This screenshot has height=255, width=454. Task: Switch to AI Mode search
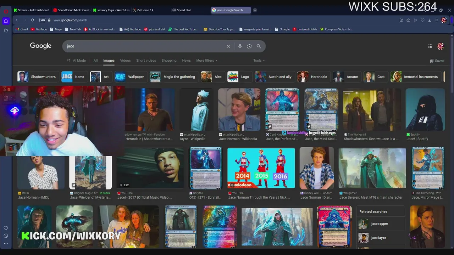click(x=77, y=61)
